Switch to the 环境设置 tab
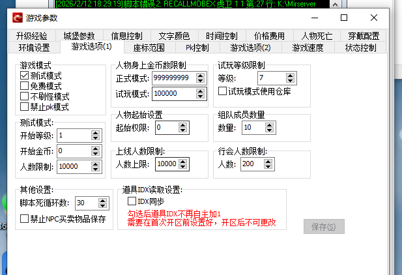 coord(34,48)
